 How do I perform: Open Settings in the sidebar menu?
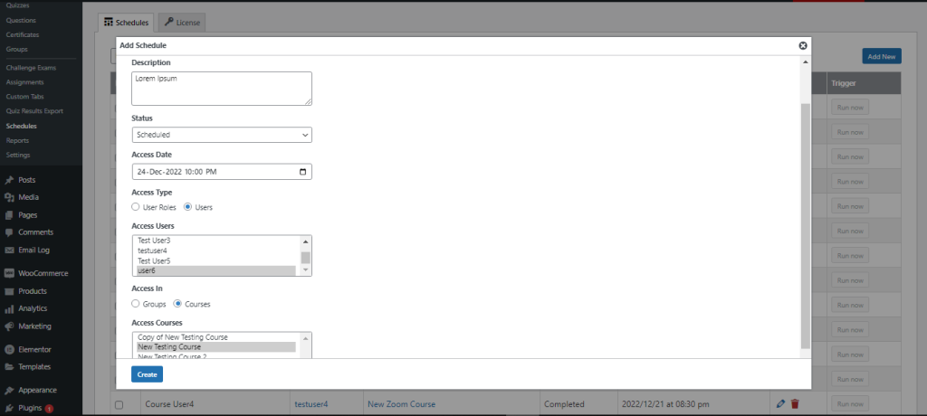point(18,155)
